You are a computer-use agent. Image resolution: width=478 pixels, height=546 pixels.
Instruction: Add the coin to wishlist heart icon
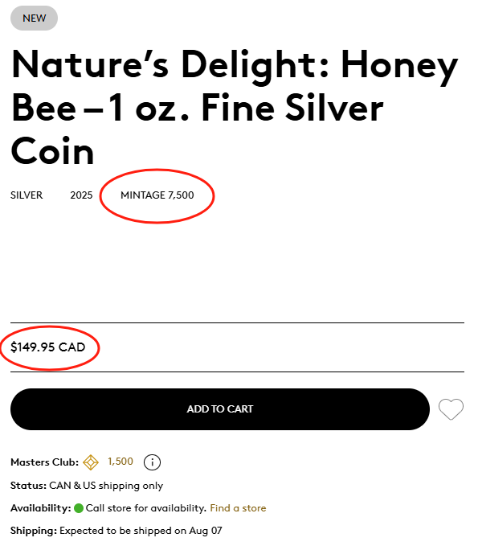pos(451,409)
